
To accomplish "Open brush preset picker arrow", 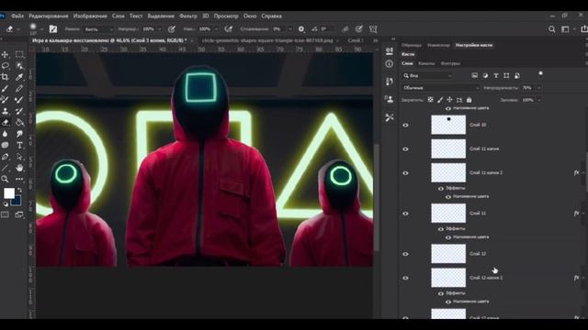I will 42,29.
